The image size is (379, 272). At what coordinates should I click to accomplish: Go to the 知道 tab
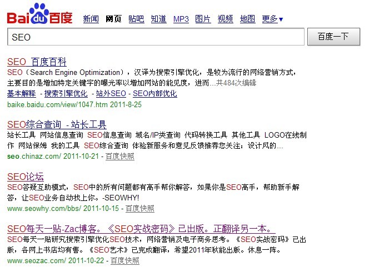coord(158,19)
